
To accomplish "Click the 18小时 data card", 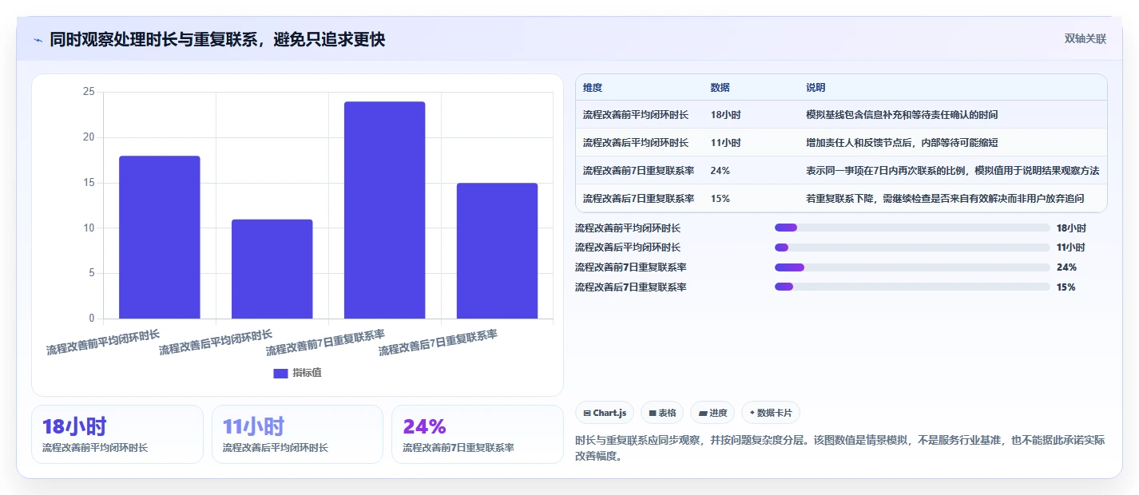I will (117, 434).
